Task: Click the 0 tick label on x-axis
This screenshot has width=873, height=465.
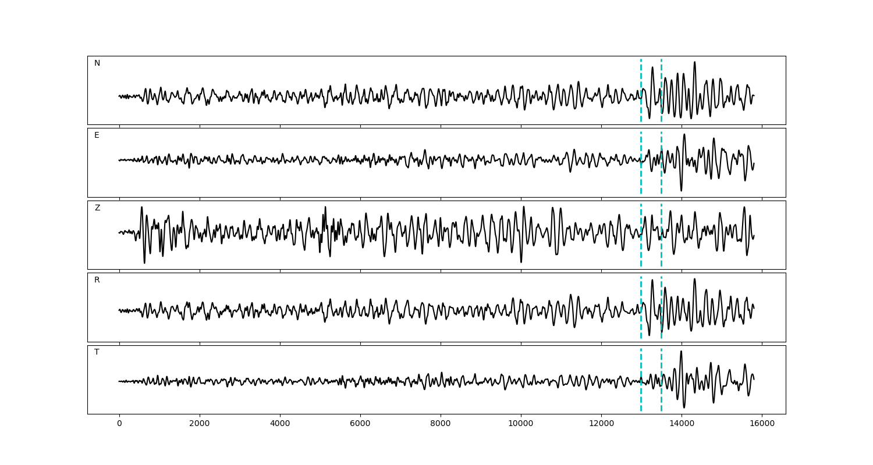Action: pos(119,424)
